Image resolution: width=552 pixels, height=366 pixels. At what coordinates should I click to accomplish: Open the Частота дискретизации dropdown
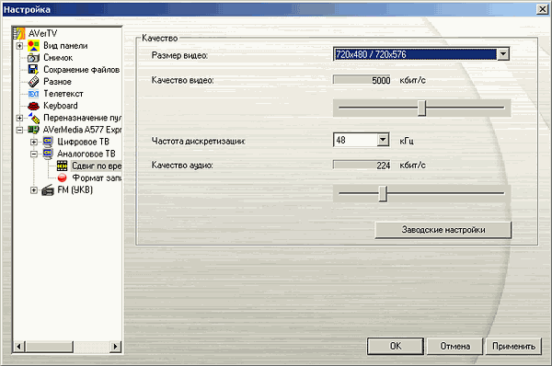(383, 140)
